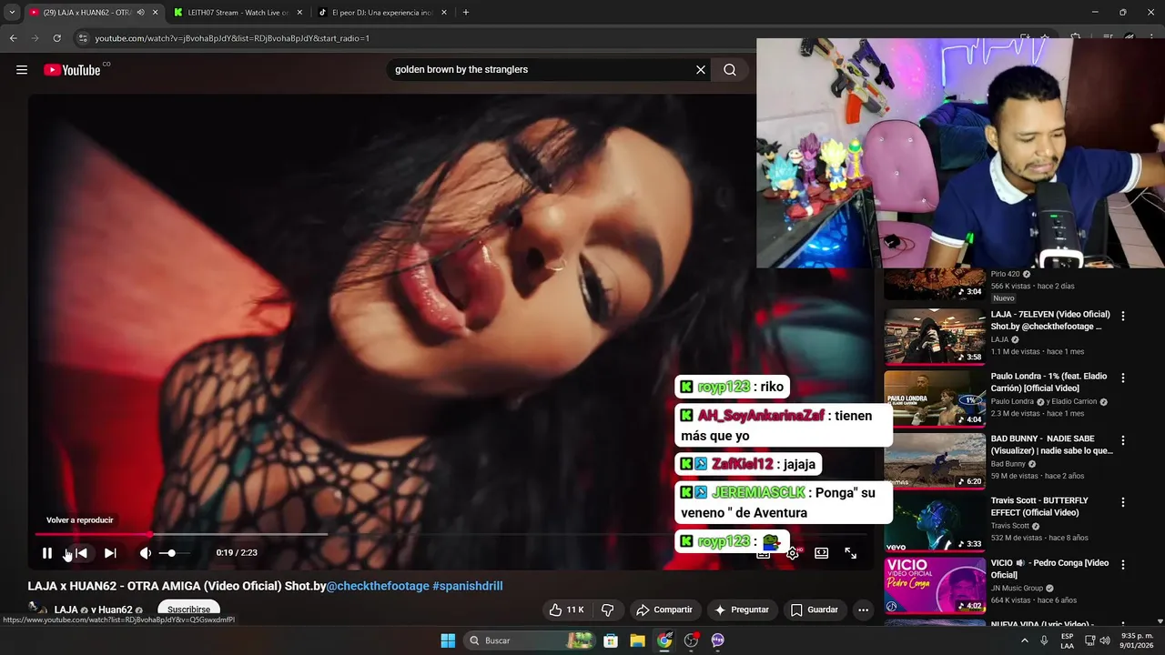The width and height of the screenshot is (1165, 655).
Task: View site information icon in address bar
Action: [x=83, y=38]
